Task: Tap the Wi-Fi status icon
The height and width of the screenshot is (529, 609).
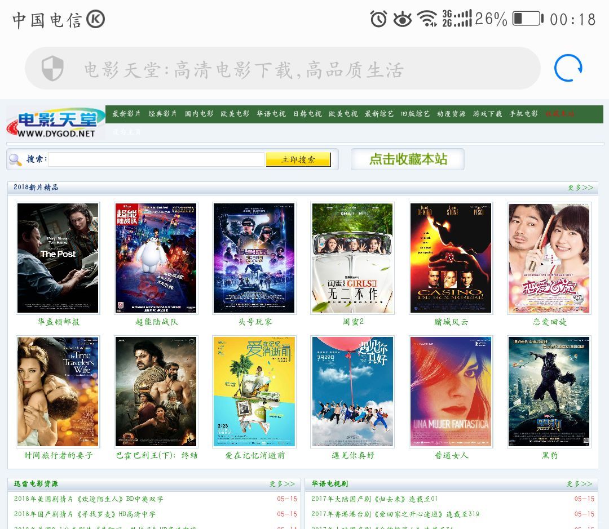Action: 427,19
